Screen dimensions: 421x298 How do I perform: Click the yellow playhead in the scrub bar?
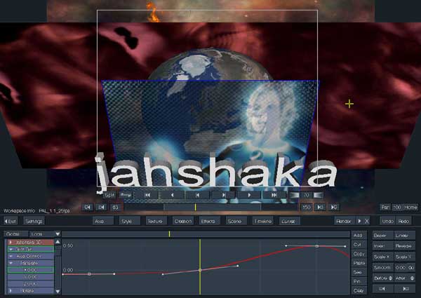point(196,207)
